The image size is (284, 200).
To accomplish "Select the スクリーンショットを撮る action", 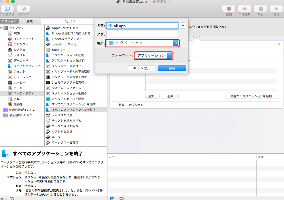I will point(69,93).
